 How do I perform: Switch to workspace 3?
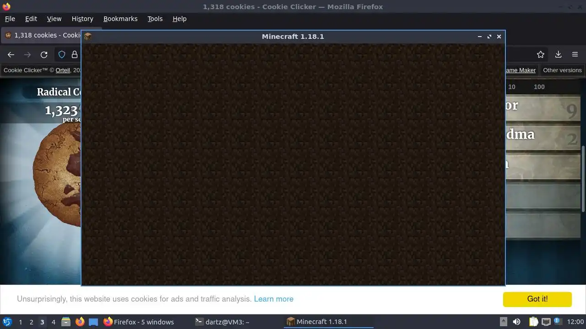tap(42, 322)
